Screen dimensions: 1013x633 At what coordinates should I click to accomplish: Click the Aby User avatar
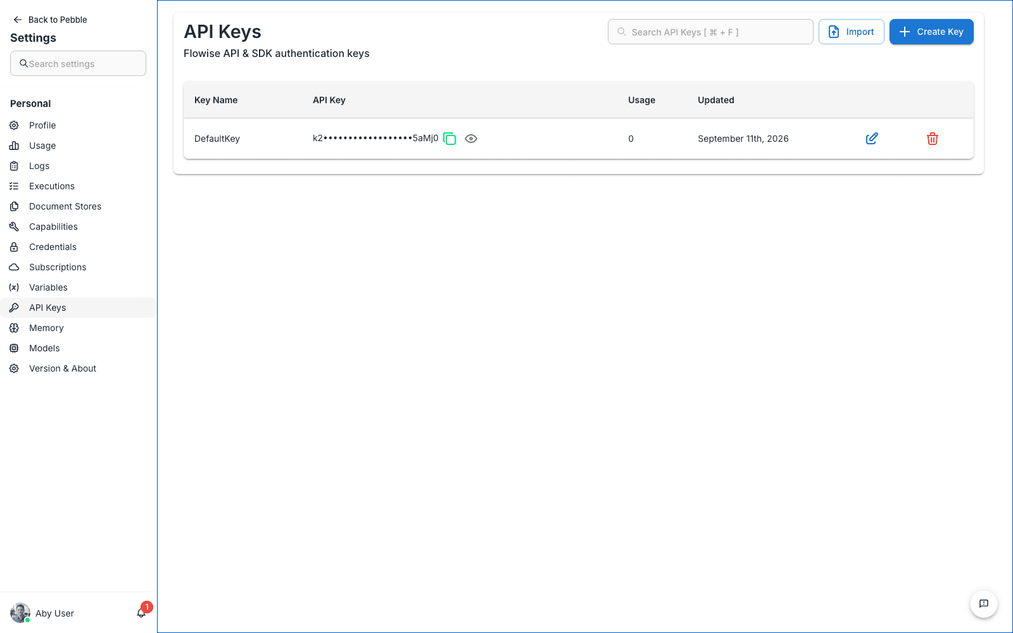[20, 613]
